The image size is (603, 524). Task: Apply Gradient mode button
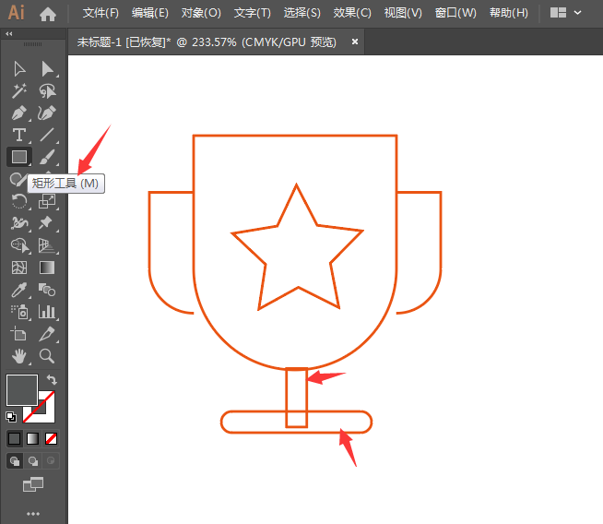(x=32, y=438)
